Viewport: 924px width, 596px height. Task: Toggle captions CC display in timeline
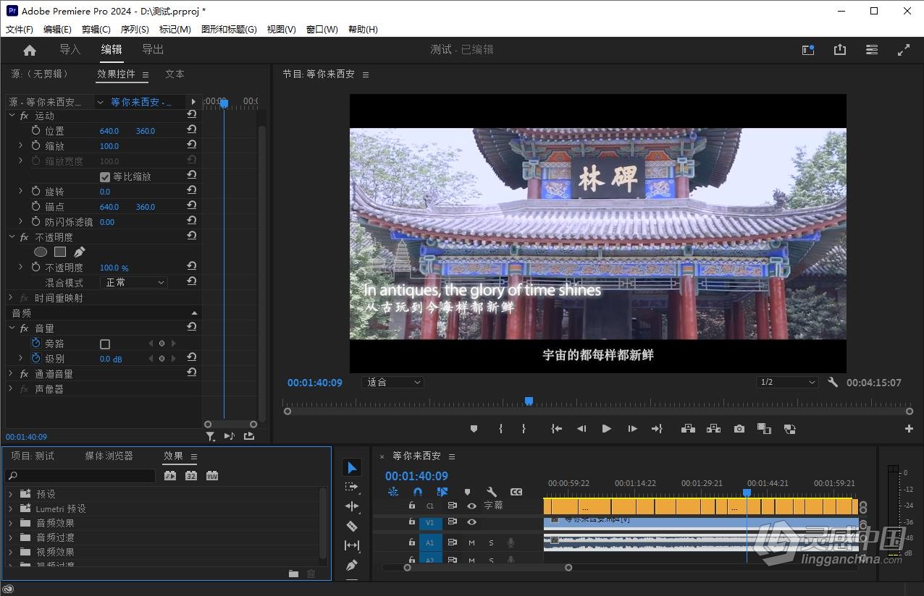[516, 492]
